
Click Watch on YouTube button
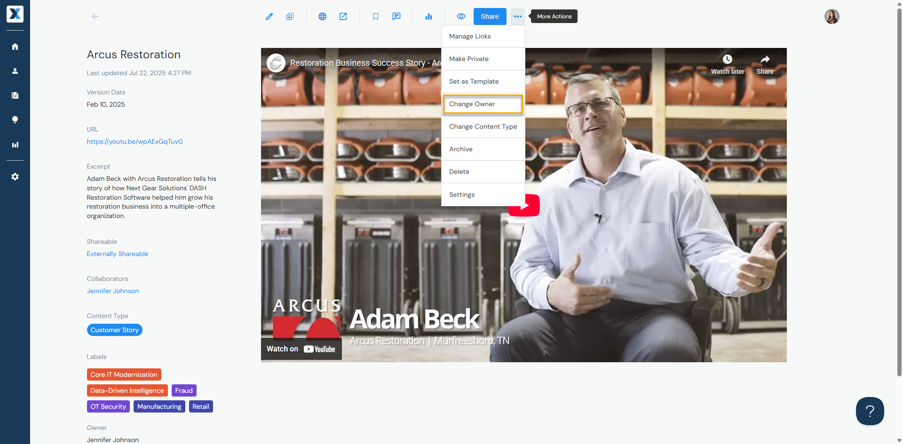pyautogui.click(x=301, y=349)
